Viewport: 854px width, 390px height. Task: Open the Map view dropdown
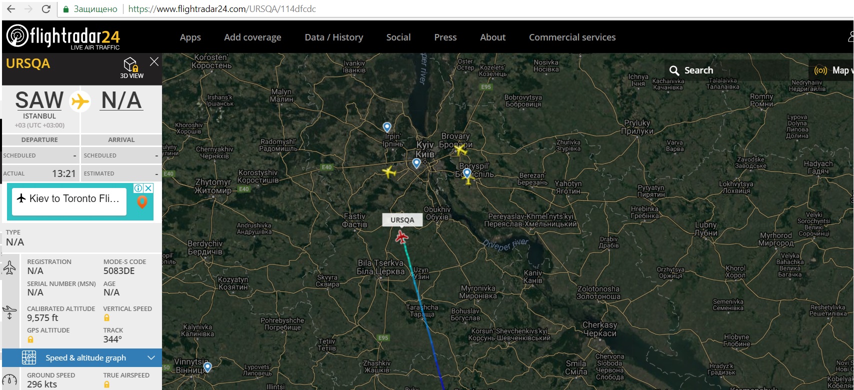832,70
